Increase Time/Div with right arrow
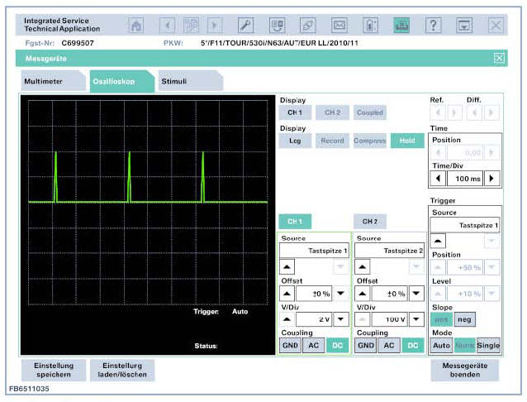 coord(491,179)
